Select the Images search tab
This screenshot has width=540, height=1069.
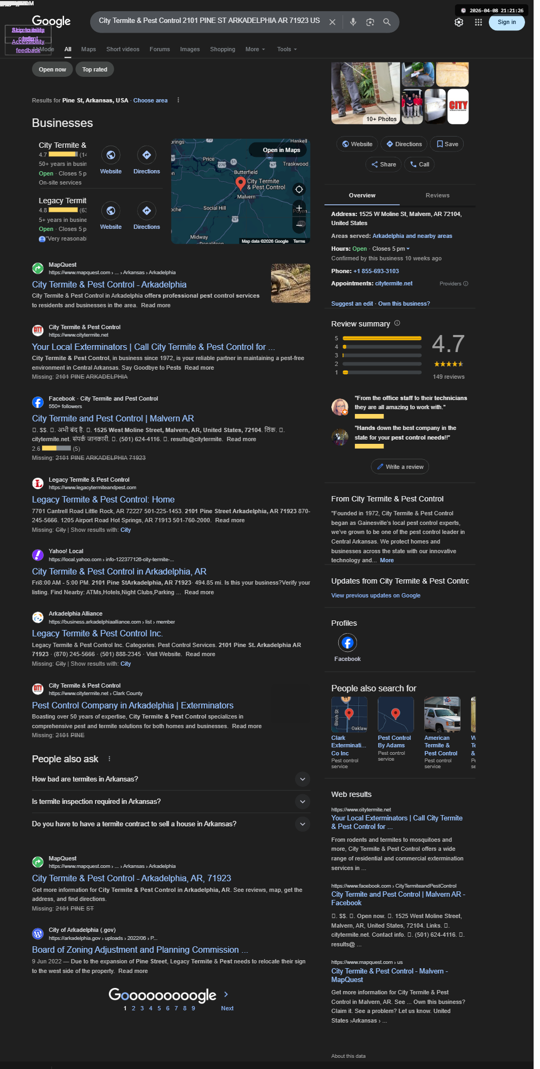[190, 49]
